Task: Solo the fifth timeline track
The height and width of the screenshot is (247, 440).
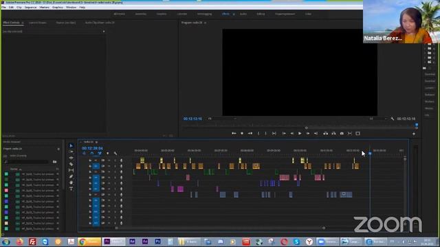Action: (x=115, y=183)
